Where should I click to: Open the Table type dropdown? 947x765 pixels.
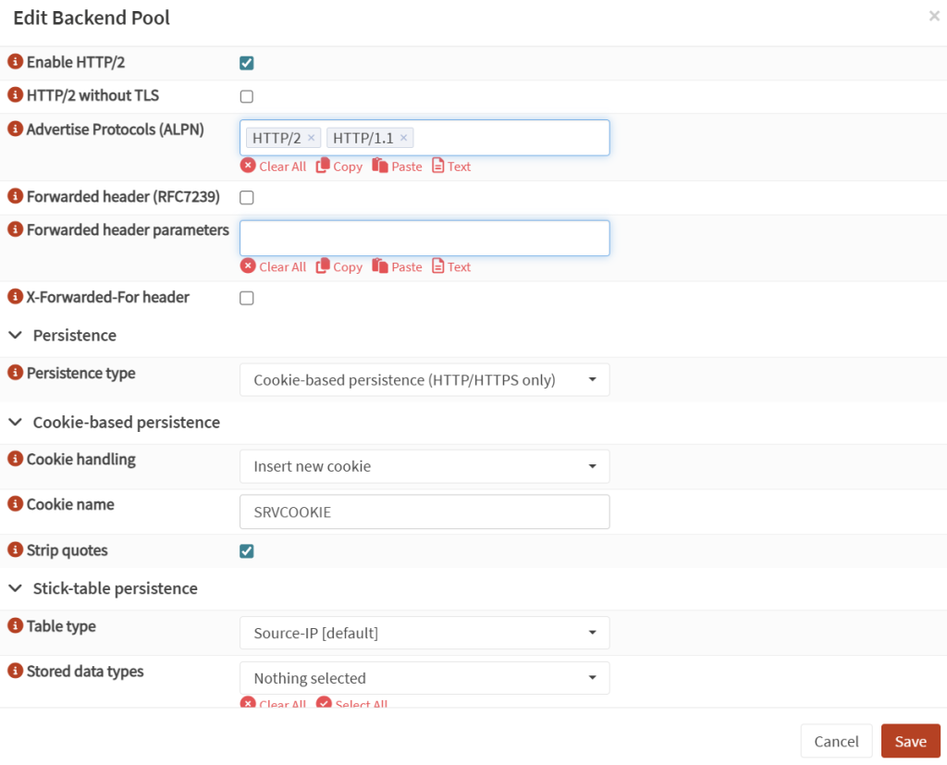click(x=424, y=633)
